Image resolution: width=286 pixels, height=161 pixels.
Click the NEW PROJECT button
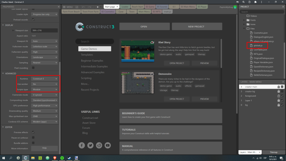(x=197, y=26)
